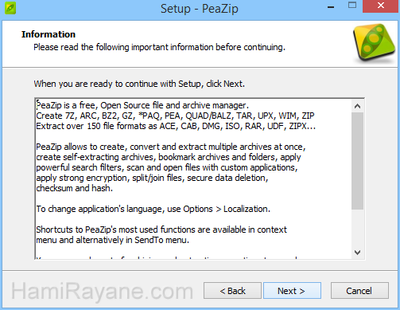Click 'Please read the following important information' text
This screenshot has width=400, height=310.
click(159, 47)
